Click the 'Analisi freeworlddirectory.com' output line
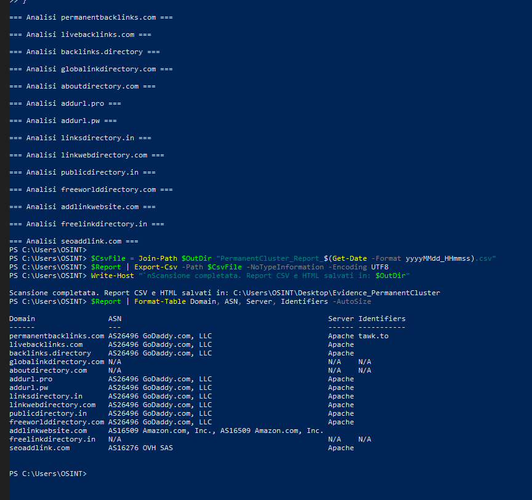Screen dimensions: 532x500 [91, 189]
